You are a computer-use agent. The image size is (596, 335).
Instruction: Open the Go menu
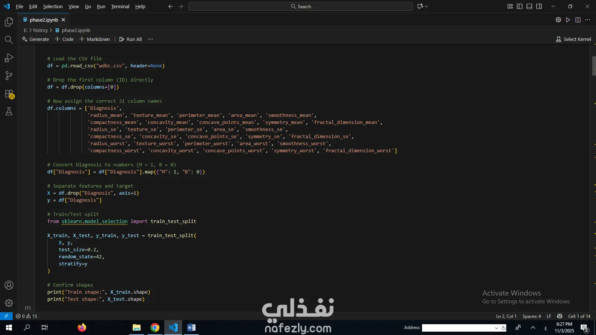pos(88,6)
